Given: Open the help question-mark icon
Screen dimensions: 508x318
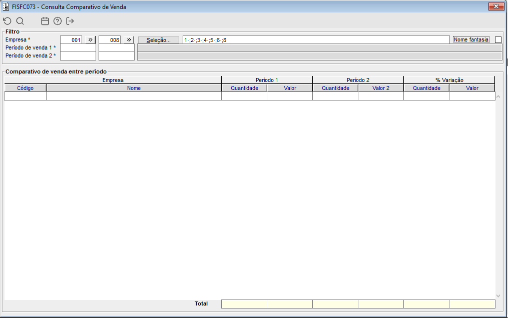Looking at the screenshot, I should tap(58, 21).
